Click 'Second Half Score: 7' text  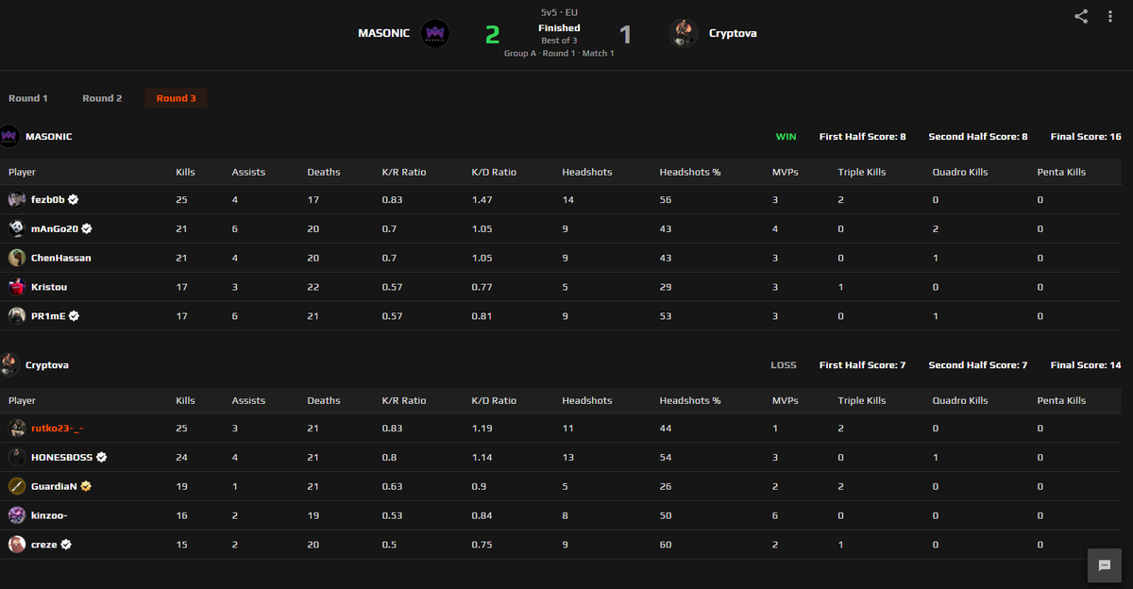[x=978, y=365]
